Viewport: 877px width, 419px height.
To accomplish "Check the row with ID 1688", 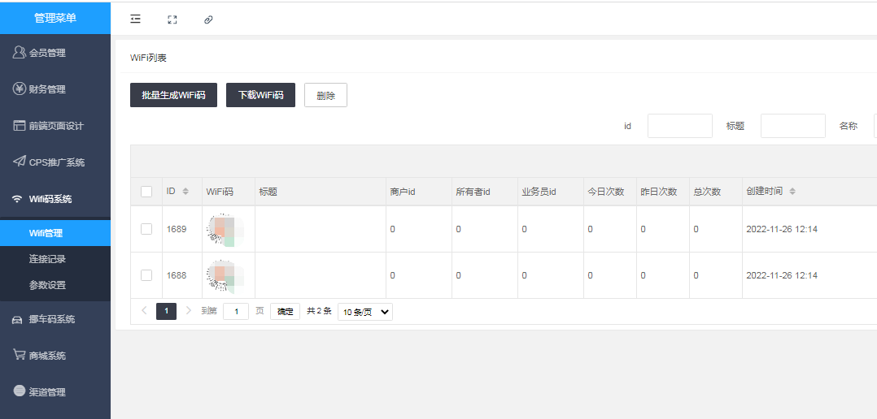I will [x=146, y=275].
